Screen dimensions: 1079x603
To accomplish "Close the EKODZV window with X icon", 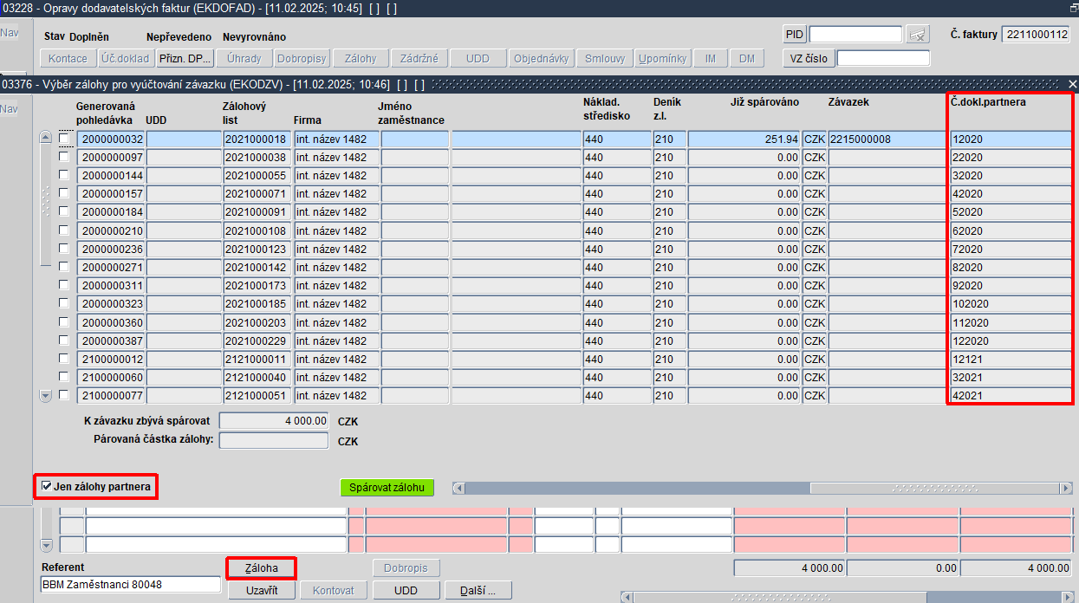I will pyautogui.click(x=1073, y=84).
